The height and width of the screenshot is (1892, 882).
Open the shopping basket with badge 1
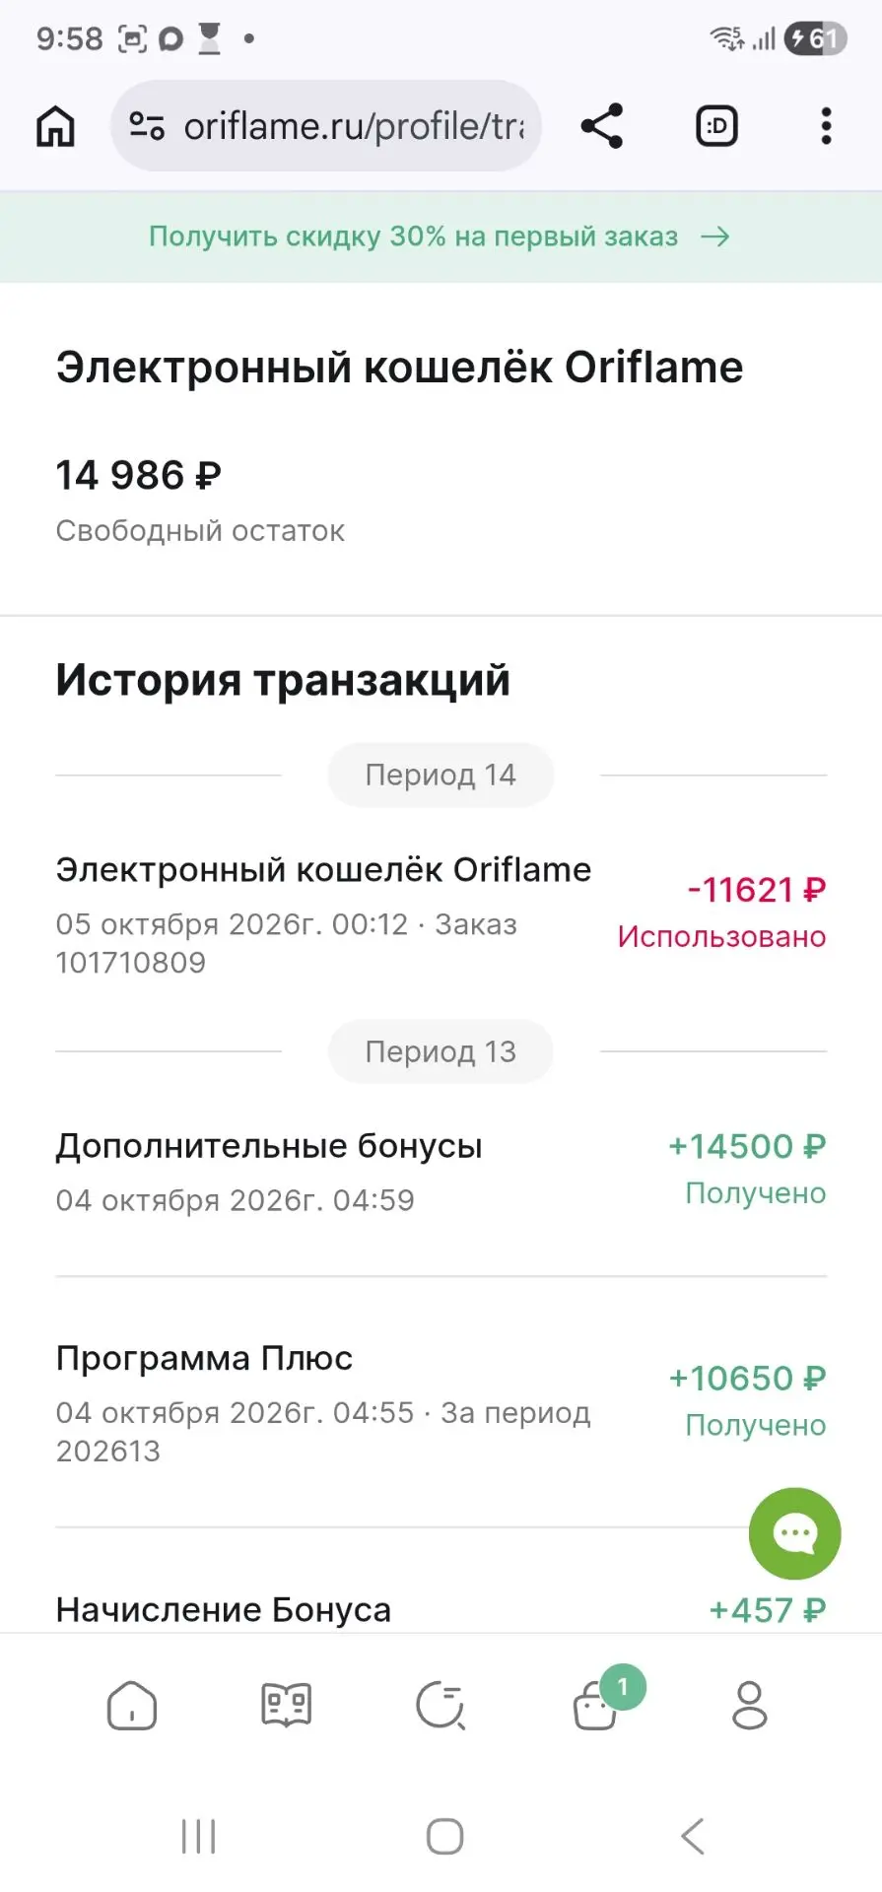tap(599, 1703)
